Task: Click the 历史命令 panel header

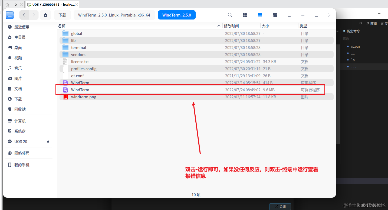Action: click(x=353, y=31)
